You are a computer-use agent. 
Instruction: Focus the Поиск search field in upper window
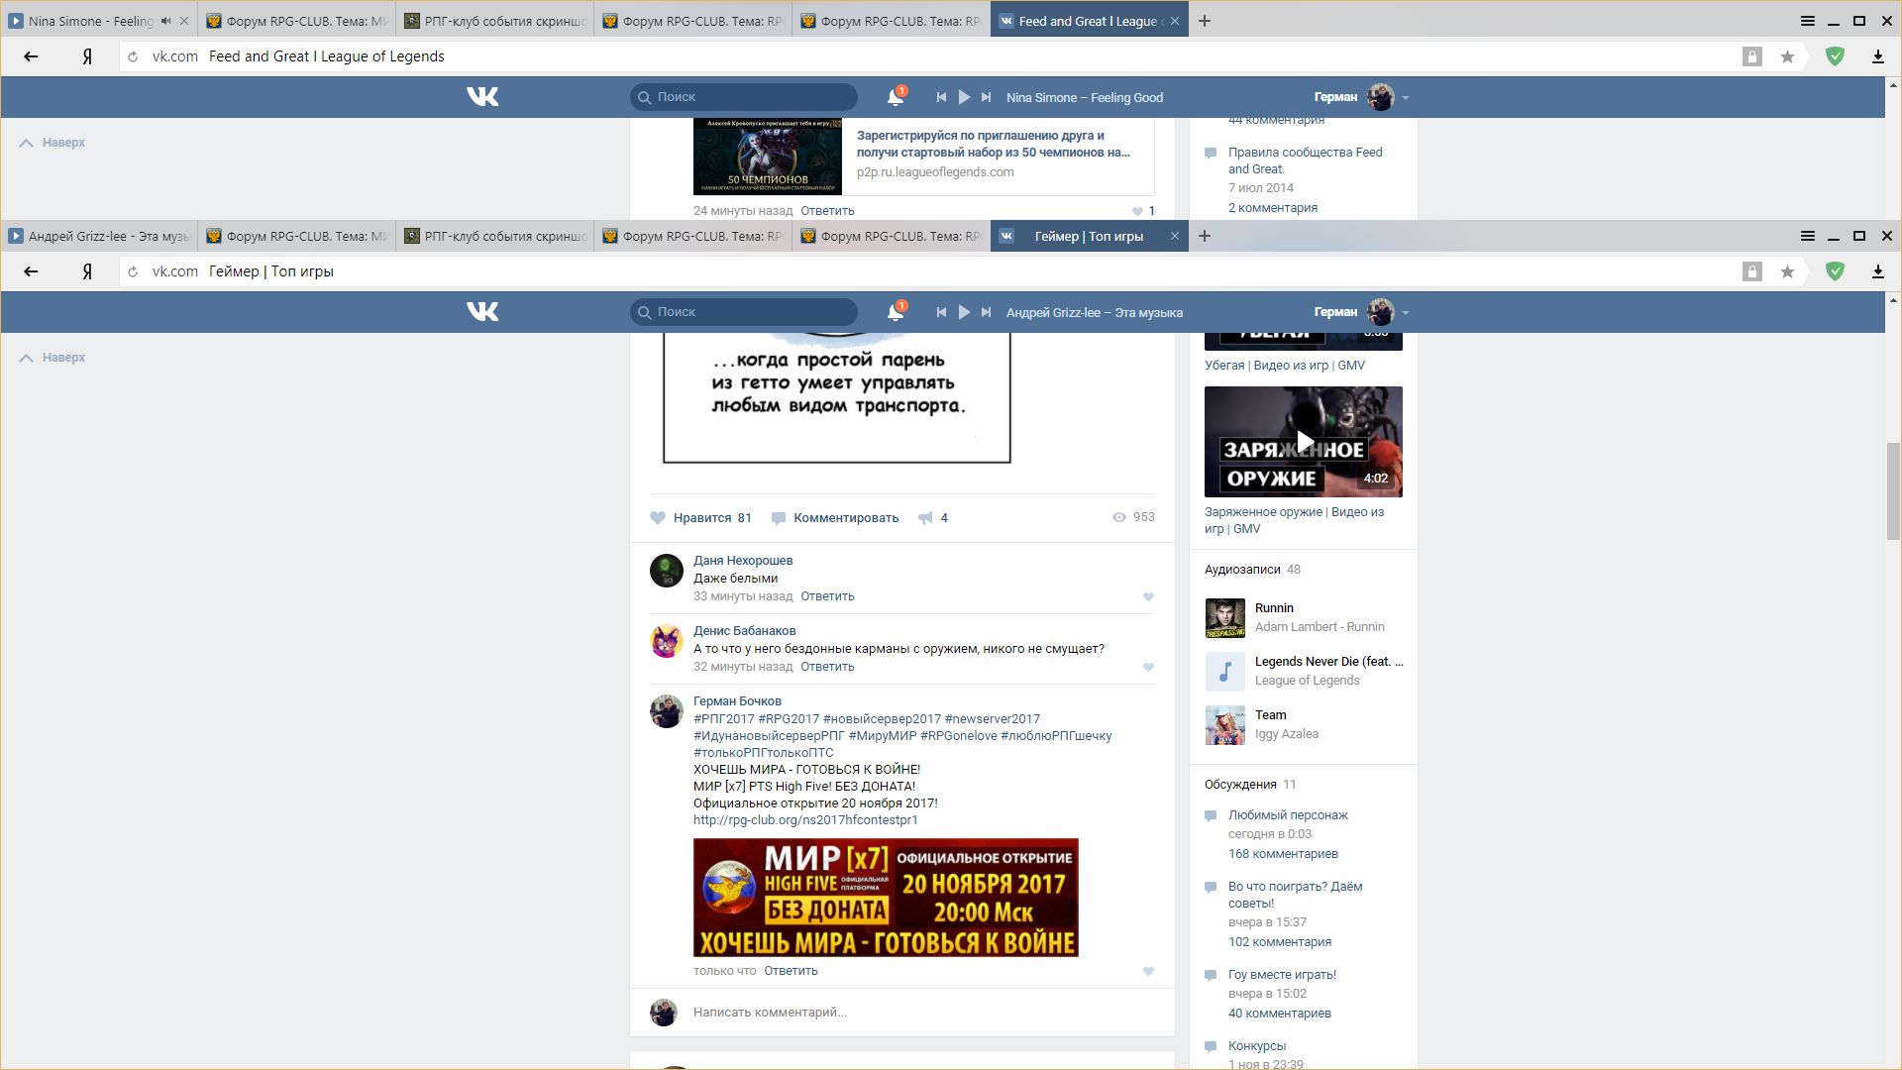point(744,97)
